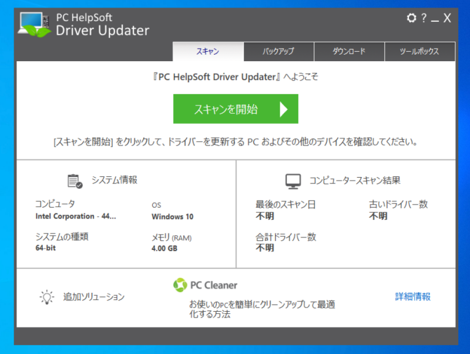
Task: Click the PC Cleaner title text
Action: pyautogui.click(x=214, y=285)
